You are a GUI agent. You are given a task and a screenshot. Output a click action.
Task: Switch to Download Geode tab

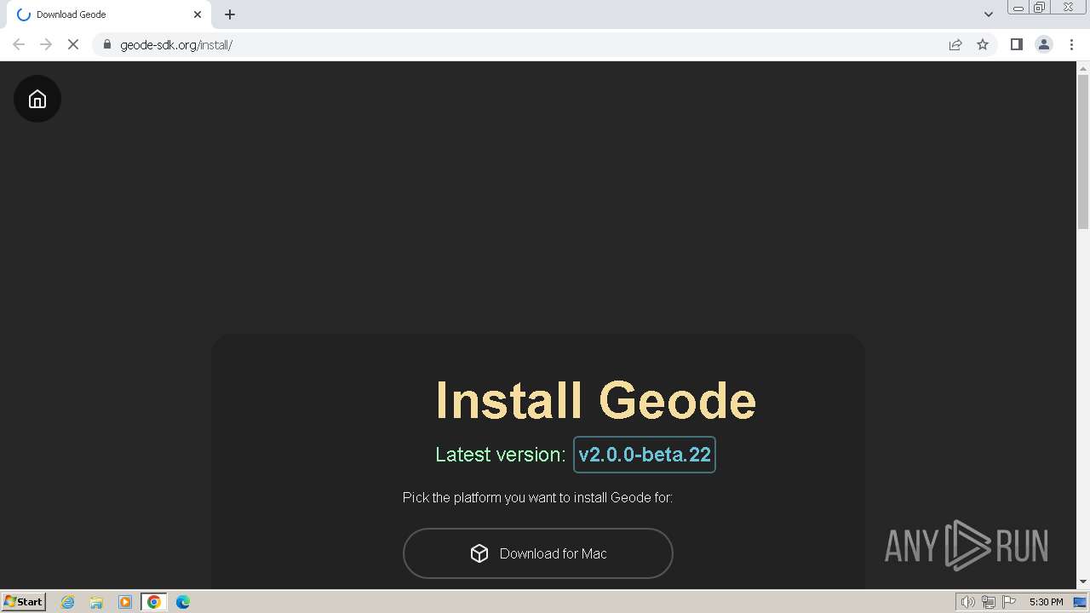point(108,14)
